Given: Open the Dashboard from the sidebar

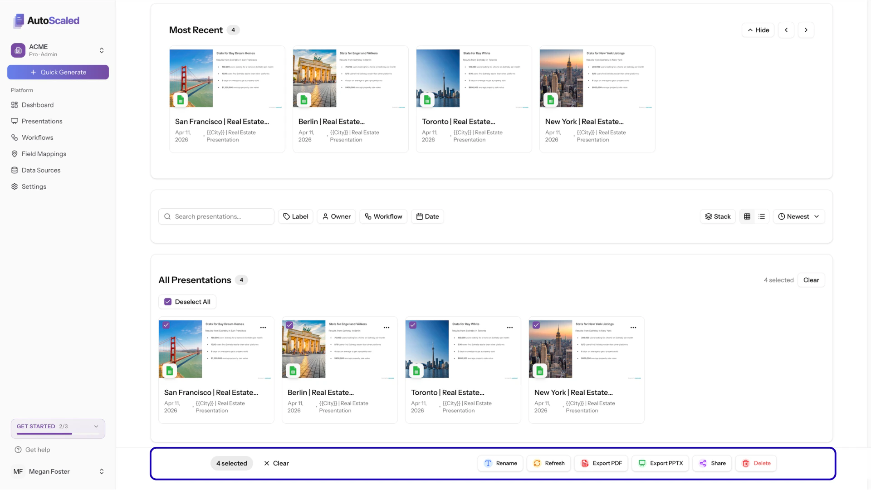Looking at the screenshot, I should (x=38, y=105).
